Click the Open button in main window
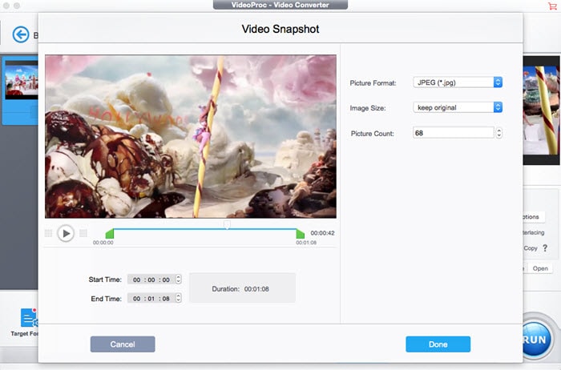The image size is (561, 370). (x=540, y=268)
